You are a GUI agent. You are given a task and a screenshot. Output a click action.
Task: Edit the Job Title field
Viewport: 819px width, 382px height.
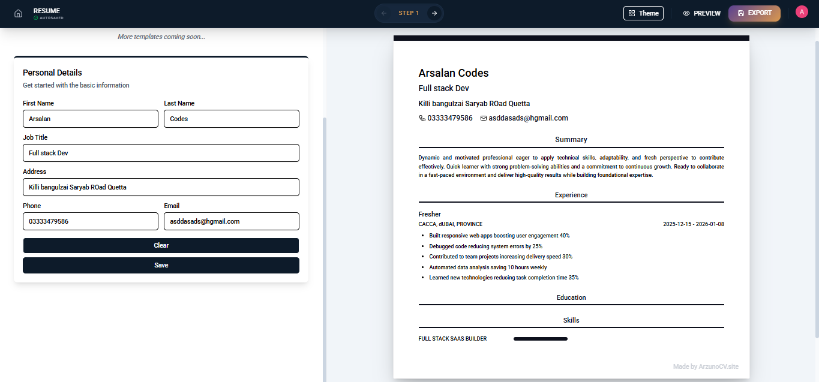click(x=161, y=153)
